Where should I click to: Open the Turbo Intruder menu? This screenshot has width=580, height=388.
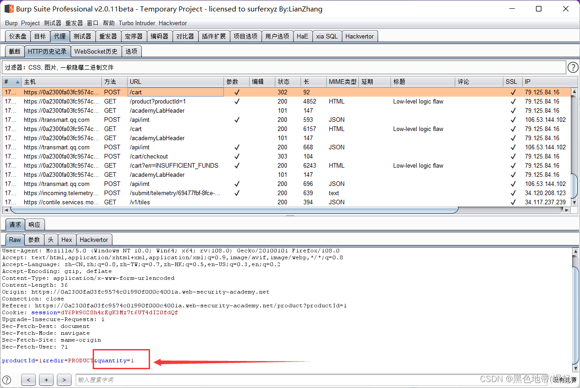click(137, 23)
